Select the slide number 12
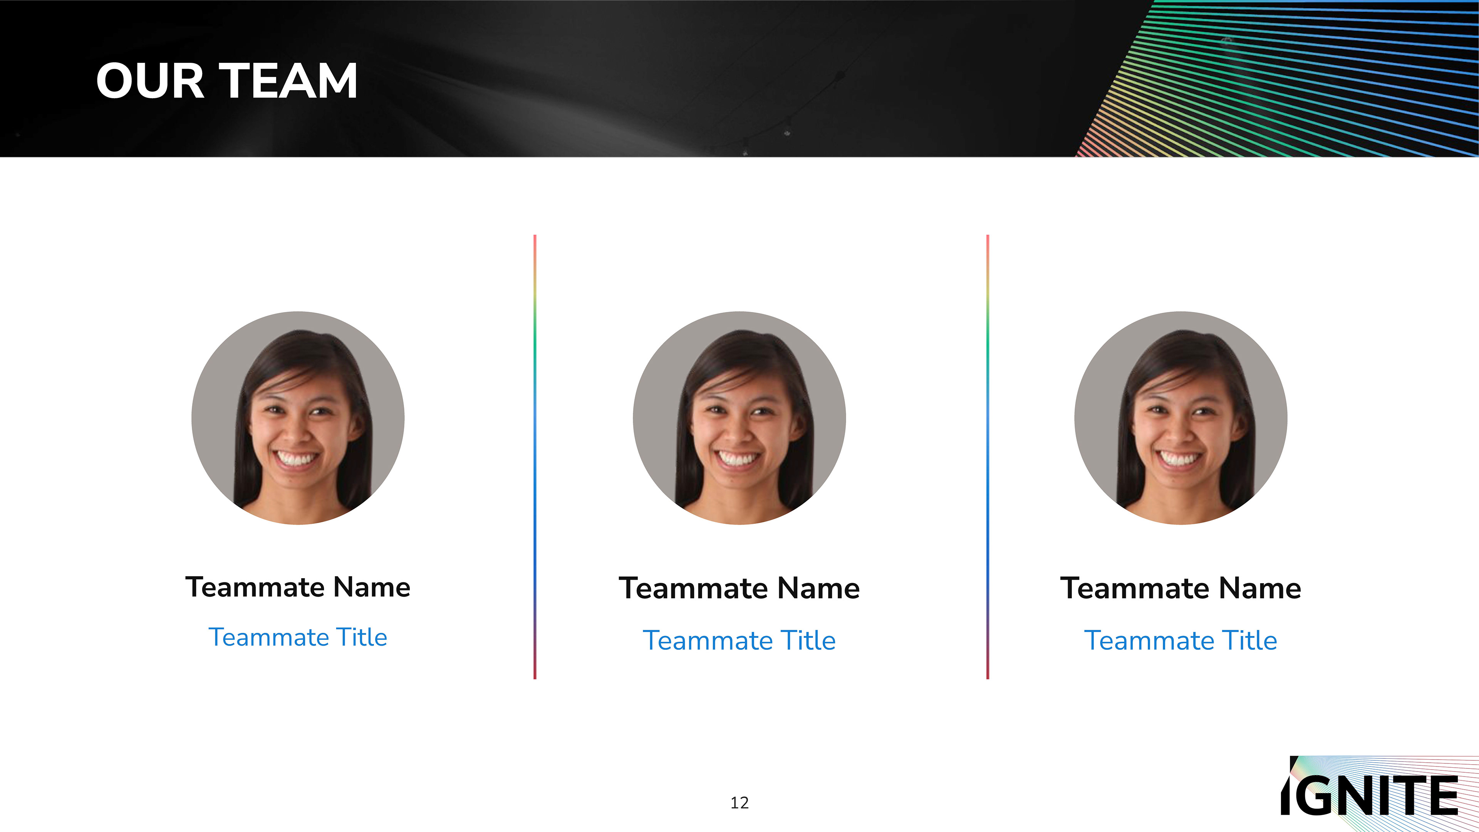This screenshot has width=1479, height=832. tap(739, 803)
